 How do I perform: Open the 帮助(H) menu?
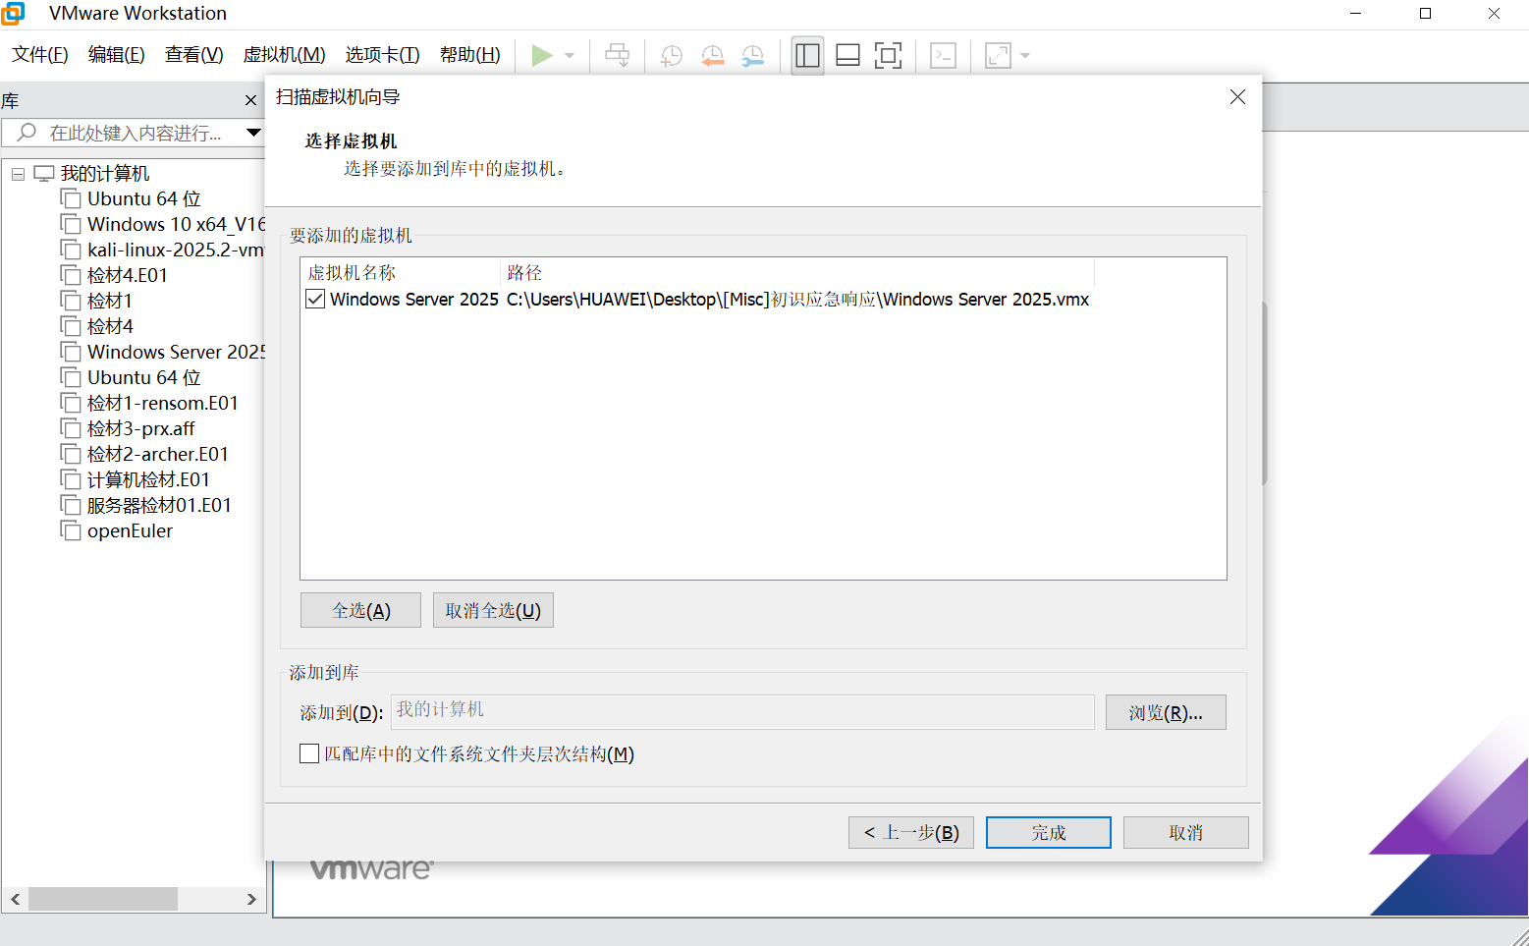click(x=470, y=55)
